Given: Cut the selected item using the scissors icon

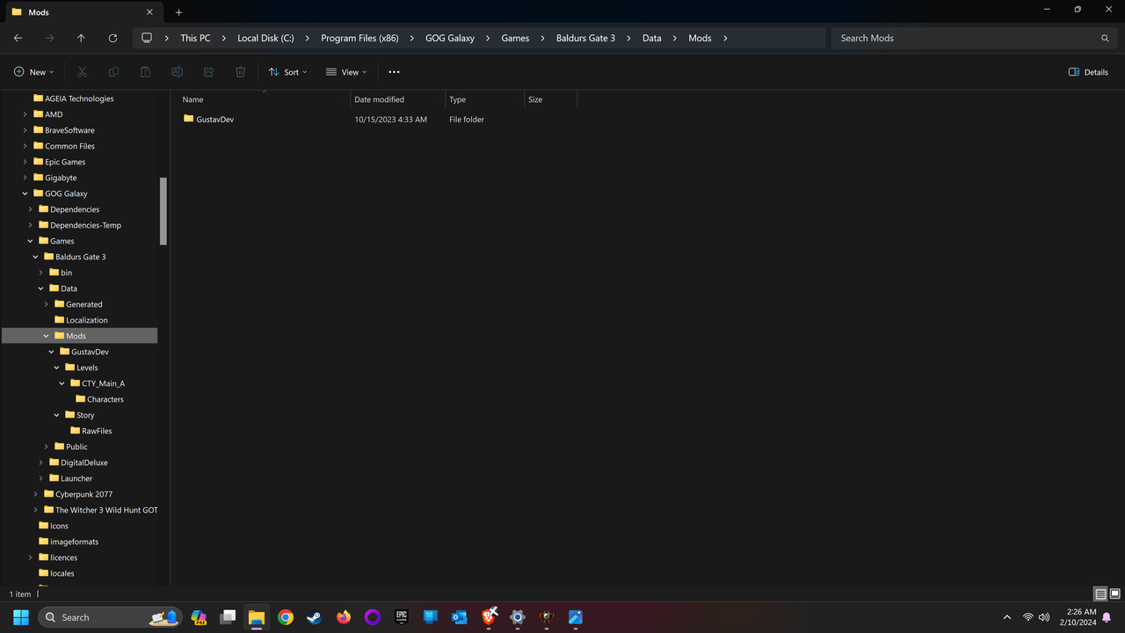Looking at the screenshot, I should coord(82,71).
